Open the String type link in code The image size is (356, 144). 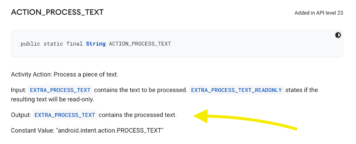coord(96,44)
